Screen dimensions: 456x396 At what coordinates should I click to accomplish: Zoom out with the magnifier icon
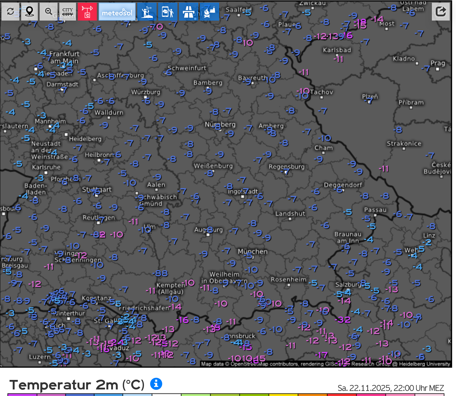[x=49, y=12]
